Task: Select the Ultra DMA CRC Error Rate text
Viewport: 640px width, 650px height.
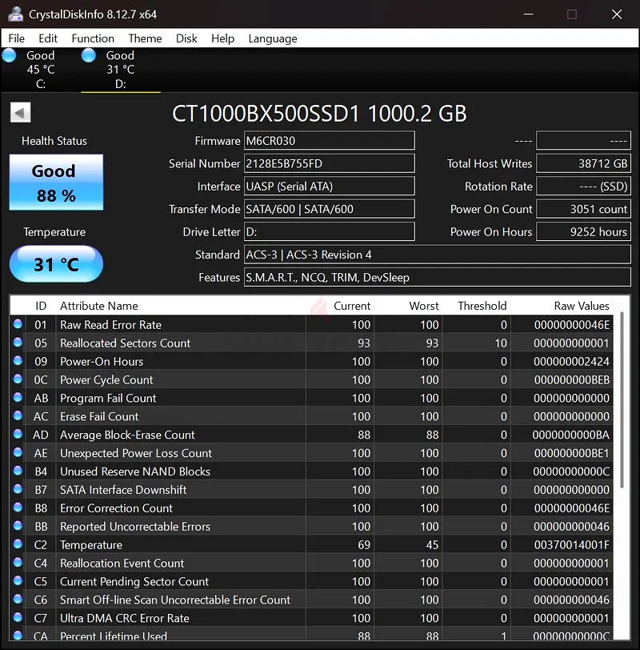Action: pos(125,618)
